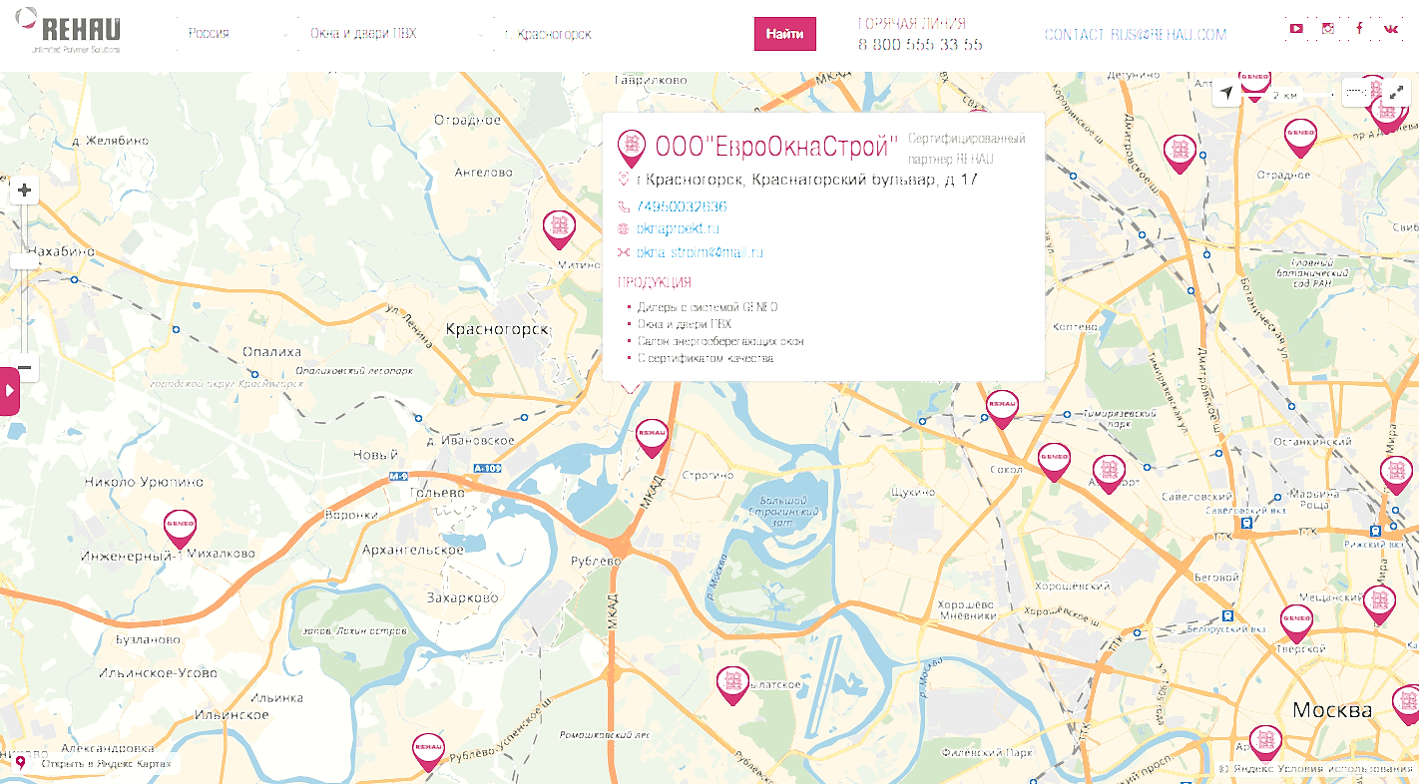Open REHAU Instagram icon

pyautogui.click(x=1327, y=29)
